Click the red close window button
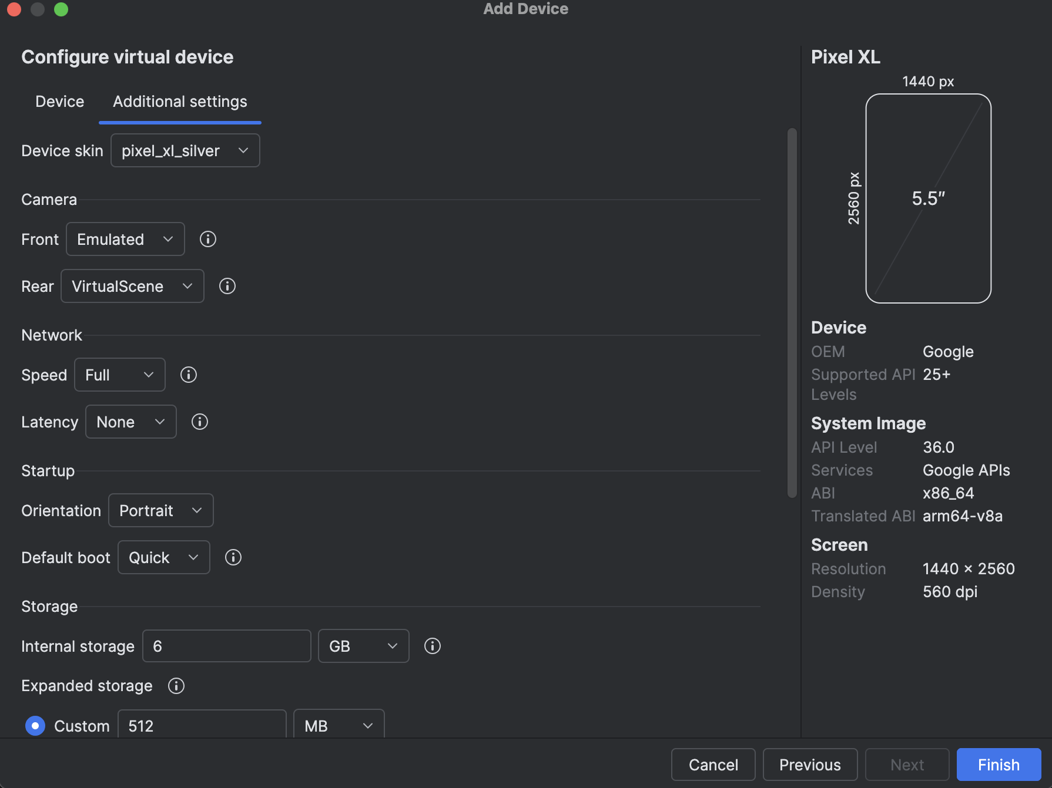 pos(14,9)
